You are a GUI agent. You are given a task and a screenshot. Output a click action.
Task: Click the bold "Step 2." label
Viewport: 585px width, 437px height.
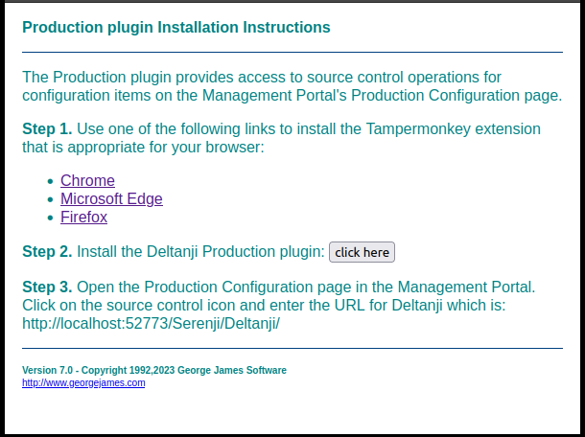pyautogui.click(x=47, y=252)
